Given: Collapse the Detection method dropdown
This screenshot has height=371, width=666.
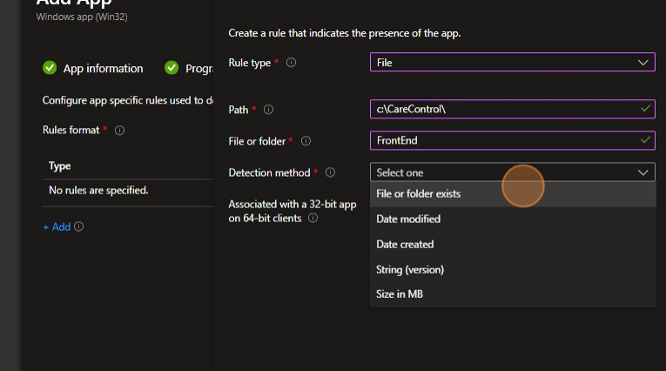Looking at the screenshot, I should [512, 172].
